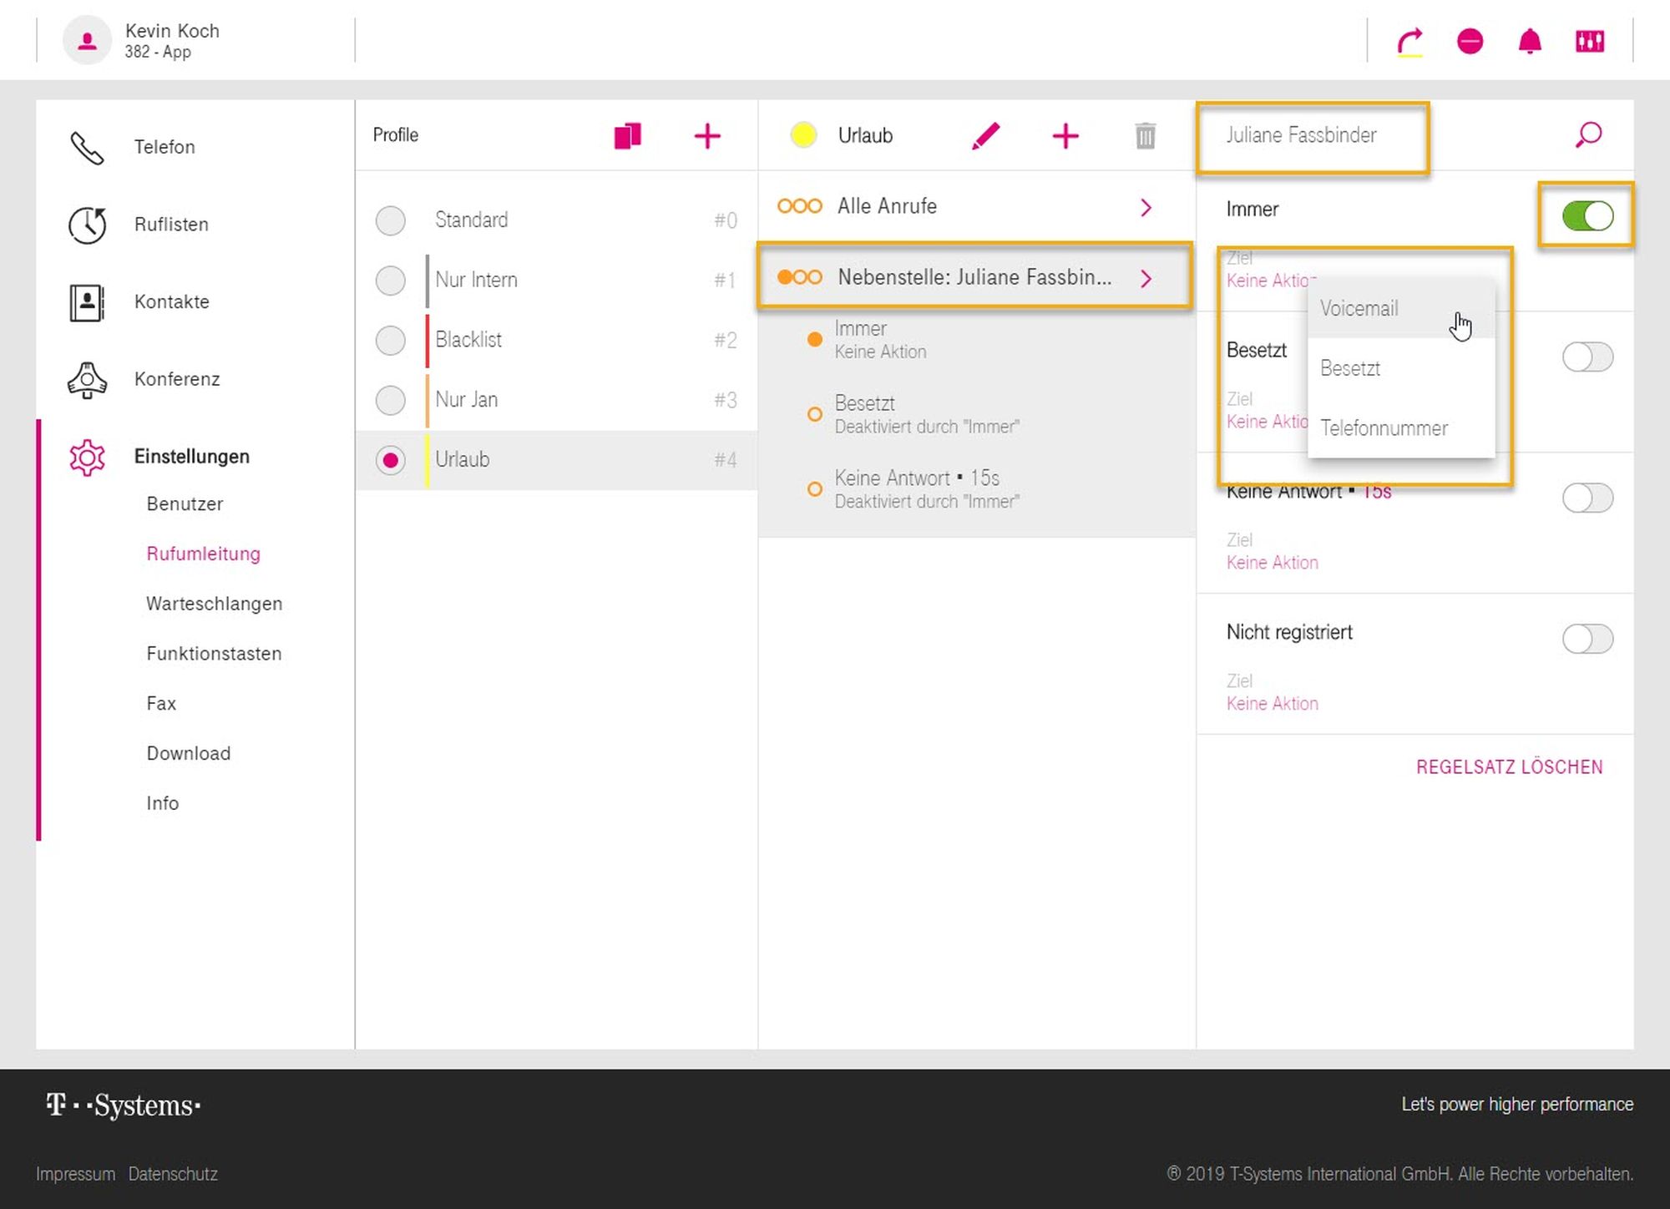
Task: Open the Warteschlangen settings submenu
Action: [214, 604]
